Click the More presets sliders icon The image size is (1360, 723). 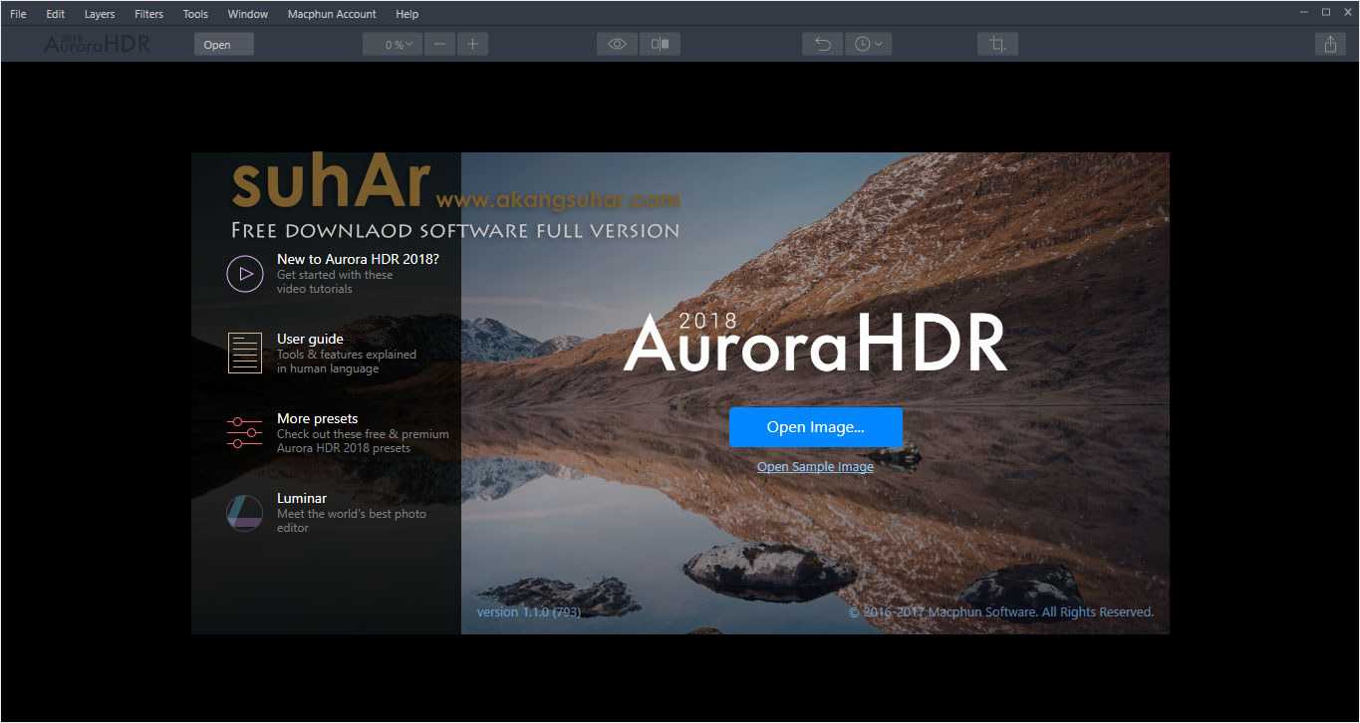pyautogui.click(x=244, y=432)
